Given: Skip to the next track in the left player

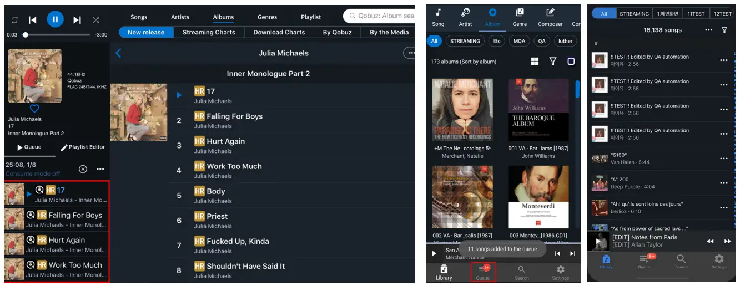Looking at the screenshot, I should pos(78,20).
